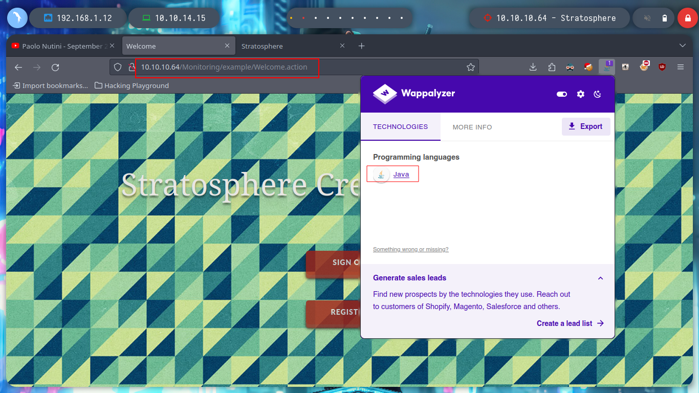Toggle the Wappalyzer enable switch
The height and width of the screenshot is (393, 699).
click(562, 94)
